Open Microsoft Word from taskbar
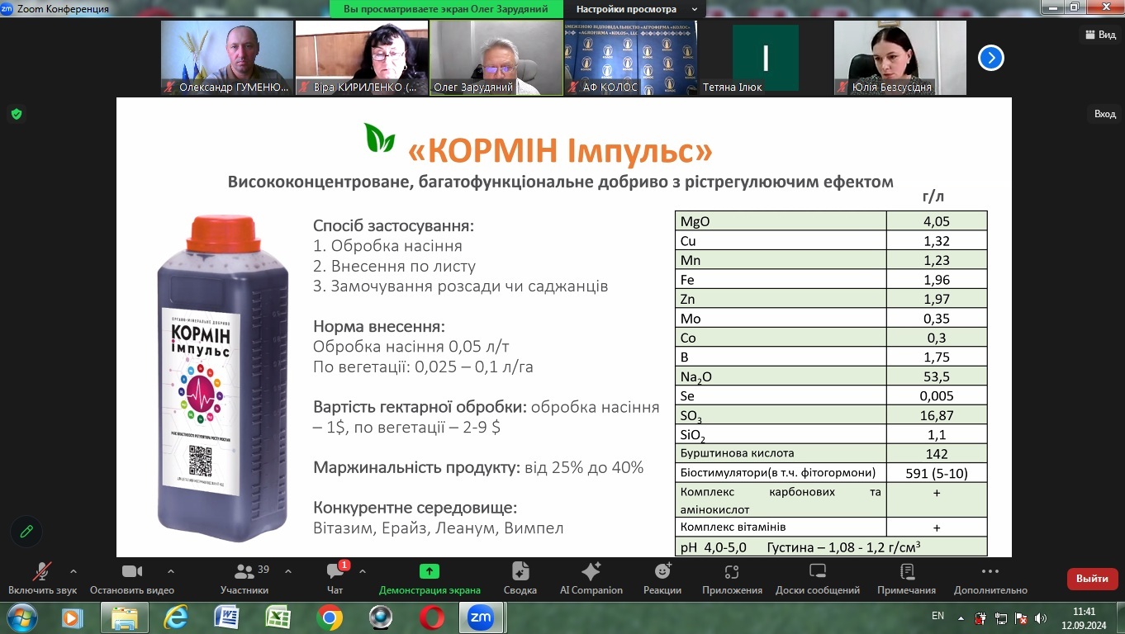This screenshot has height=634, width=1125. pyautogui.click(x=226, y=617)
